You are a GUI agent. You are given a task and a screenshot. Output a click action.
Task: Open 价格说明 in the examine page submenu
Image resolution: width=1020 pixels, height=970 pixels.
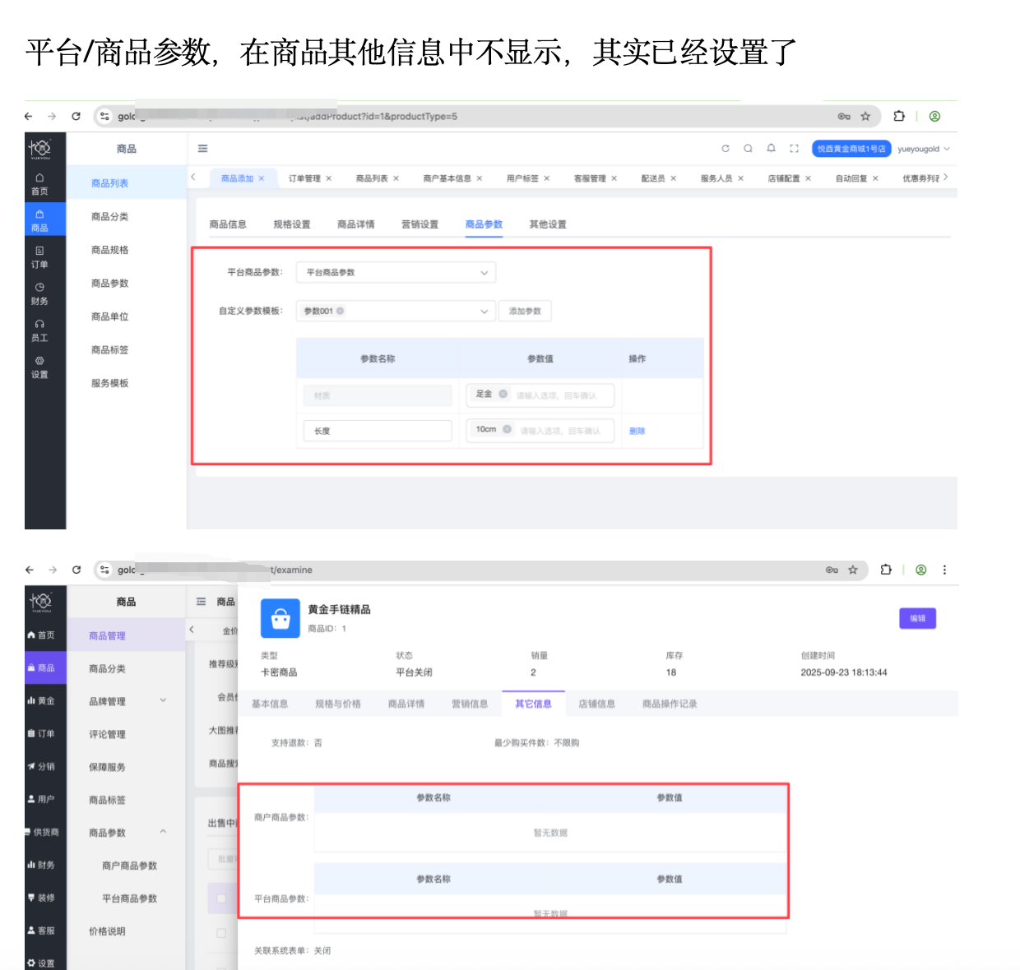pyautogui.click(x=107, y=931)
